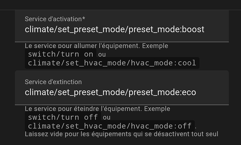
Task: Focus the Service d'activation input field
Action: [122, 26]
